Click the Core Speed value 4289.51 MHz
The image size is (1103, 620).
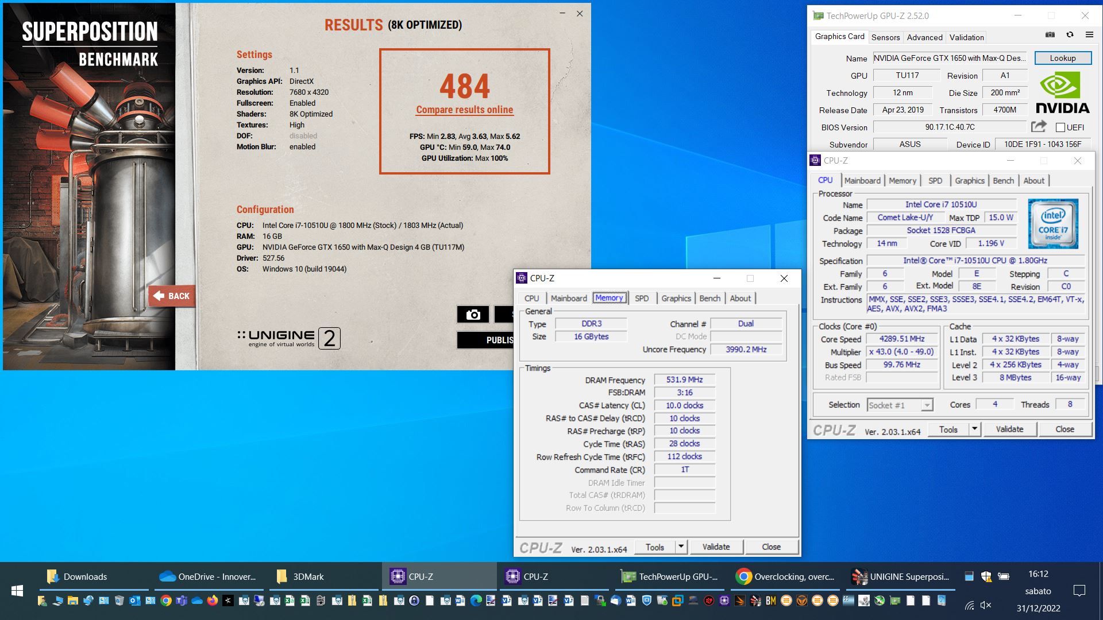[901, 339]
